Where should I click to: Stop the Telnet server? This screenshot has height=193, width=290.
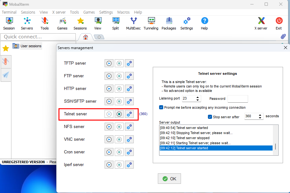point(119,114)
